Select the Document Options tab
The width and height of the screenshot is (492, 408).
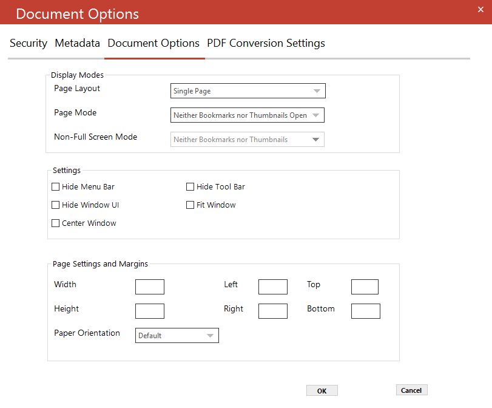pyautogui.click(x=153, y=43)
